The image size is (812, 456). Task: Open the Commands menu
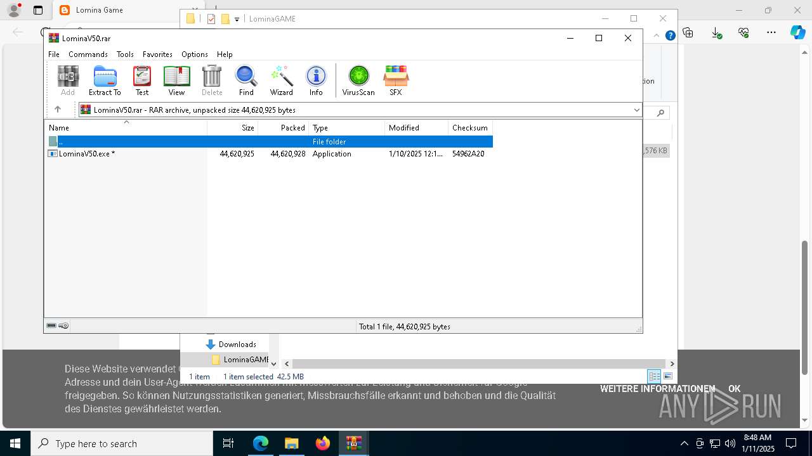click(x=88, y=54)
